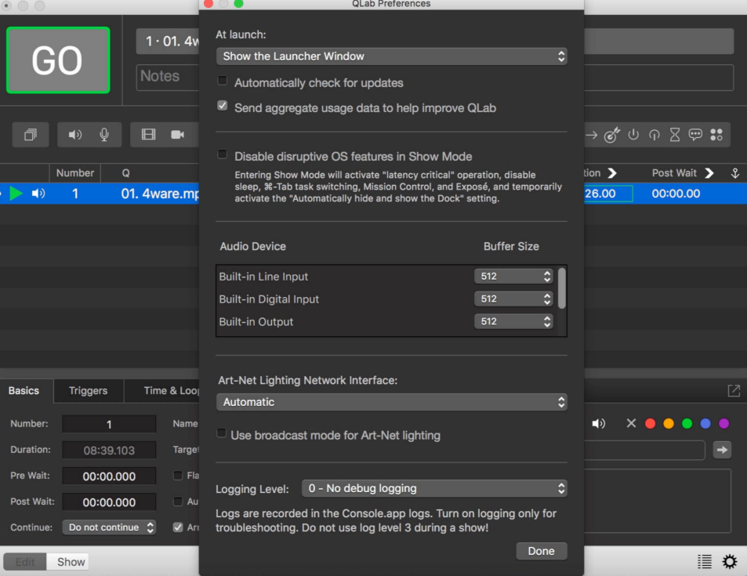This screenshot has width=747, height=576.
Task: Set cue color to green
Action: tap(687, 423)
